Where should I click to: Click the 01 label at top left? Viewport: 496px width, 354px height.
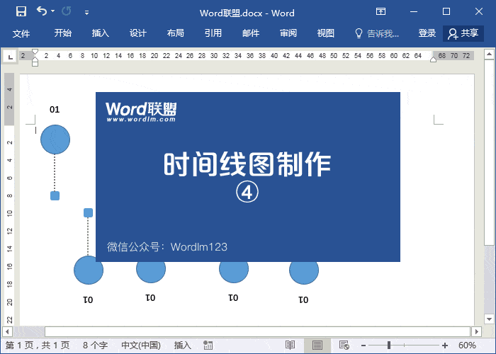pos(55,110)
